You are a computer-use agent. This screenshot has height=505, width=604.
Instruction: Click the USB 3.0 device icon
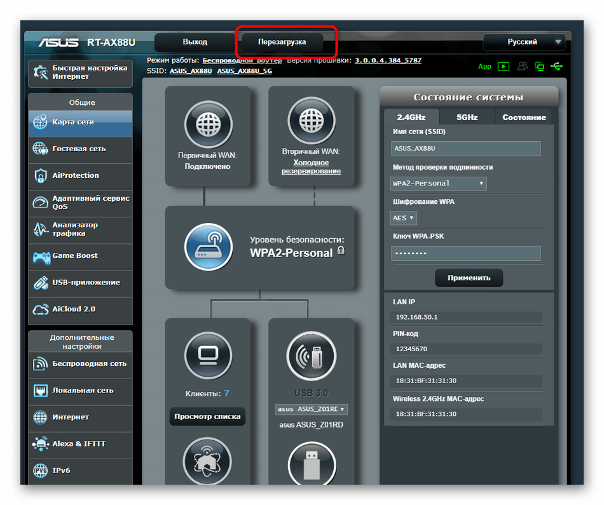312,354
